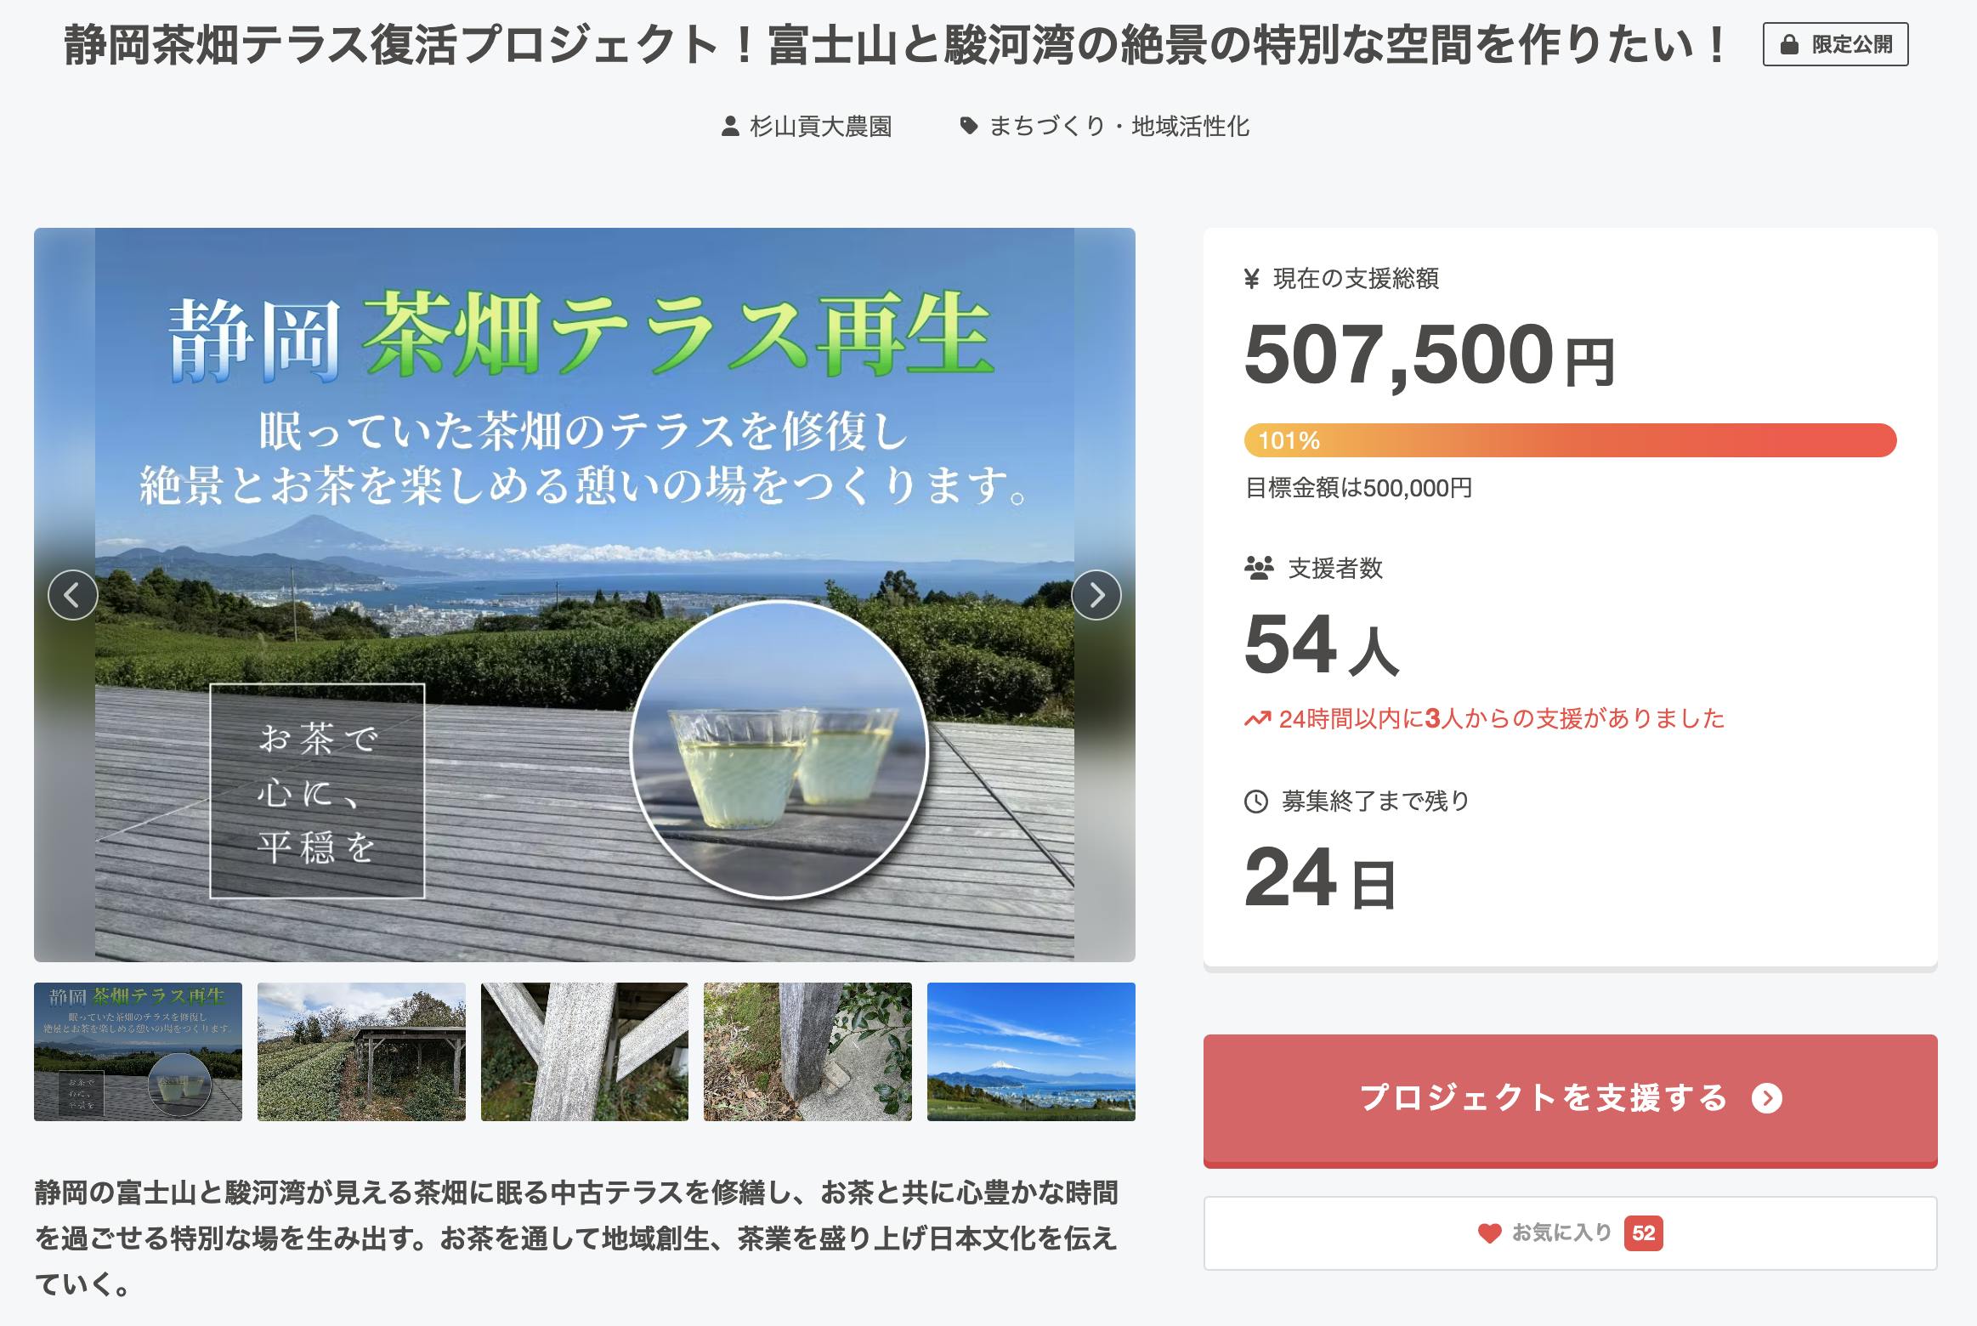Click the tag icon beside まちづくり
This screenshot has height=1326, width=1977.
(x=968, y=127)
